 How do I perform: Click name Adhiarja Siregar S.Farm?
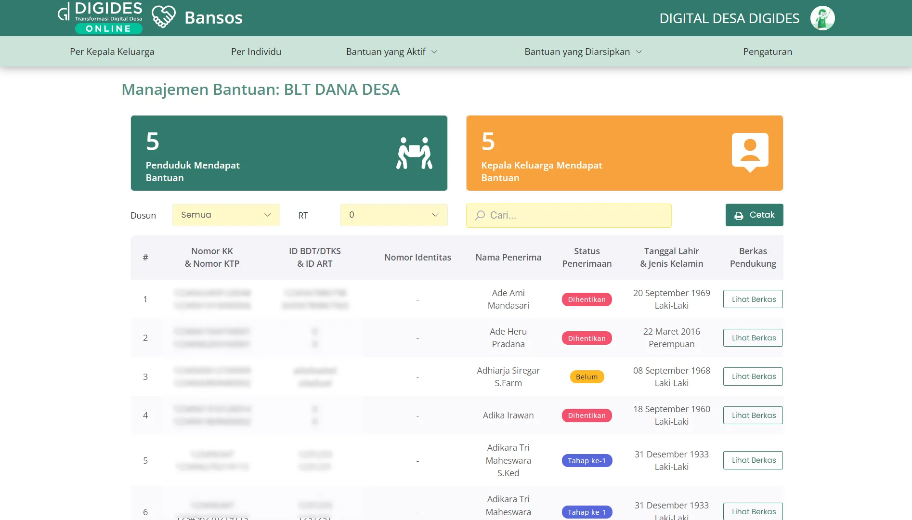(x=508, y=377)
